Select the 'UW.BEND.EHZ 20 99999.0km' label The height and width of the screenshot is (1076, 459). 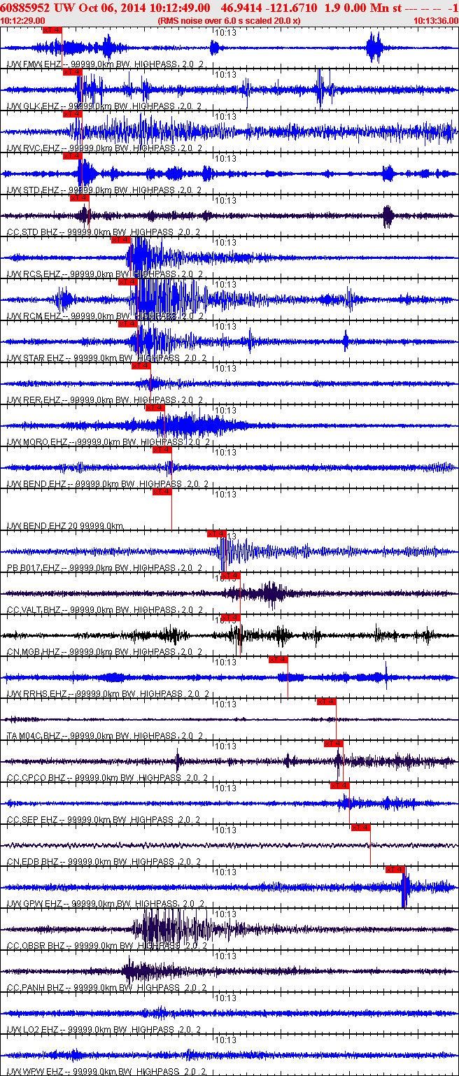[65, 526]
